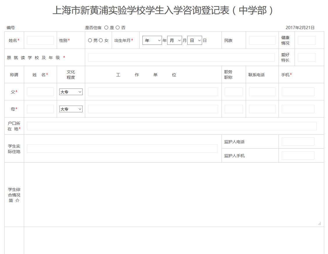This screenshot has height=254, width=328.
Task: Click the 监护人手机 input
Action: [298, 155]
